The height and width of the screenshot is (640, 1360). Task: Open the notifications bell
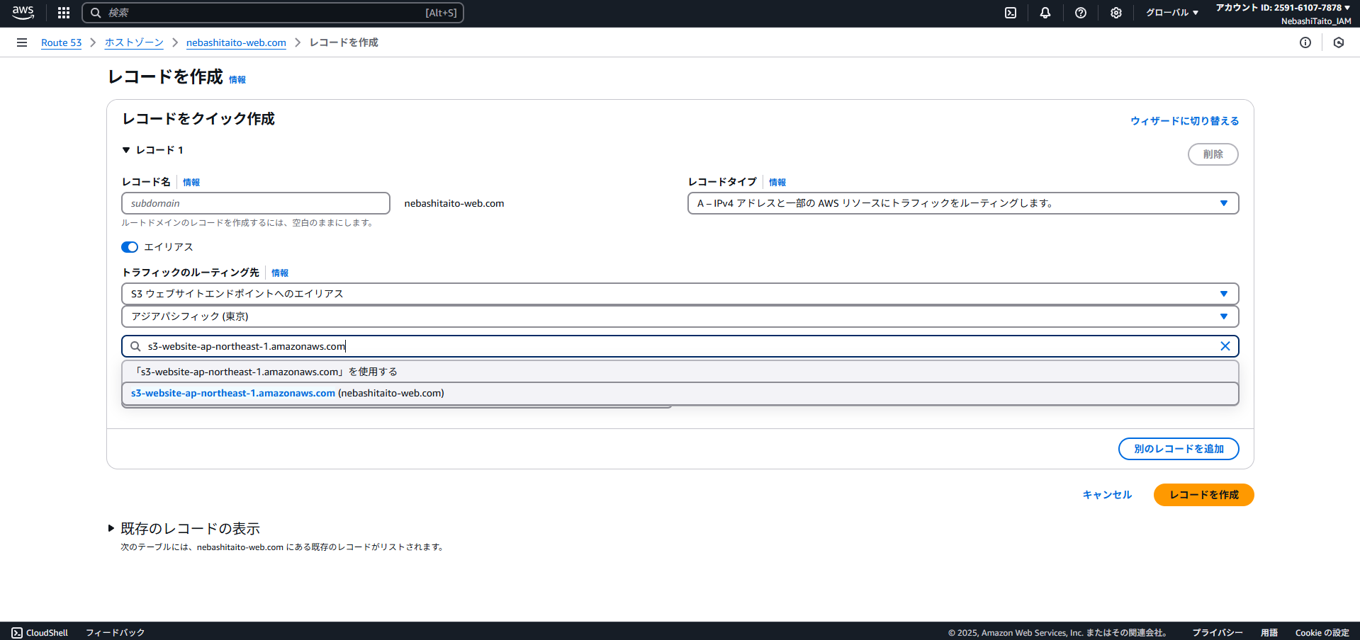pyautogui.click(x=1045, y=13)
